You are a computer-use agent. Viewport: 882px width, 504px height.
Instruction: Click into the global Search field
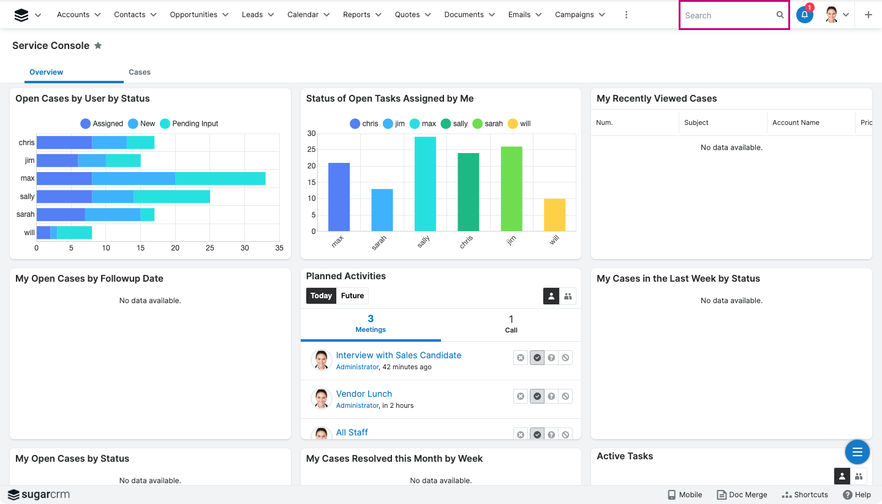click(728, 15)
